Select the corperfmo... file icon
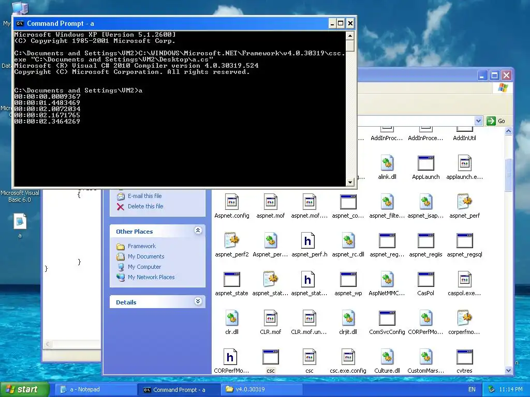The image size is (530, 397). (464, 318)
